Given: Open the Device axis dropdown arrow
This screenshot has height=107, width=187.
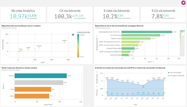Looking at the screenshot, I should (3, 83).
